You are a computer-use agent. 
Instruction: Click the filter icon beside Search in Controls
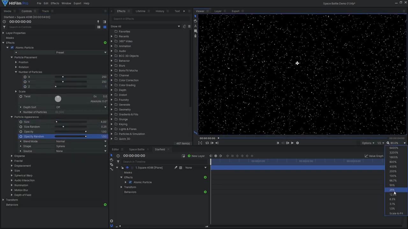4,27
